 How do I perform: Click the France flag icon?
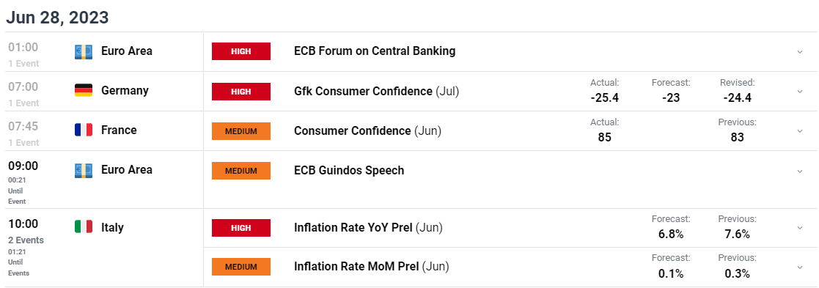pyautogui.click(x=84, y=130)
